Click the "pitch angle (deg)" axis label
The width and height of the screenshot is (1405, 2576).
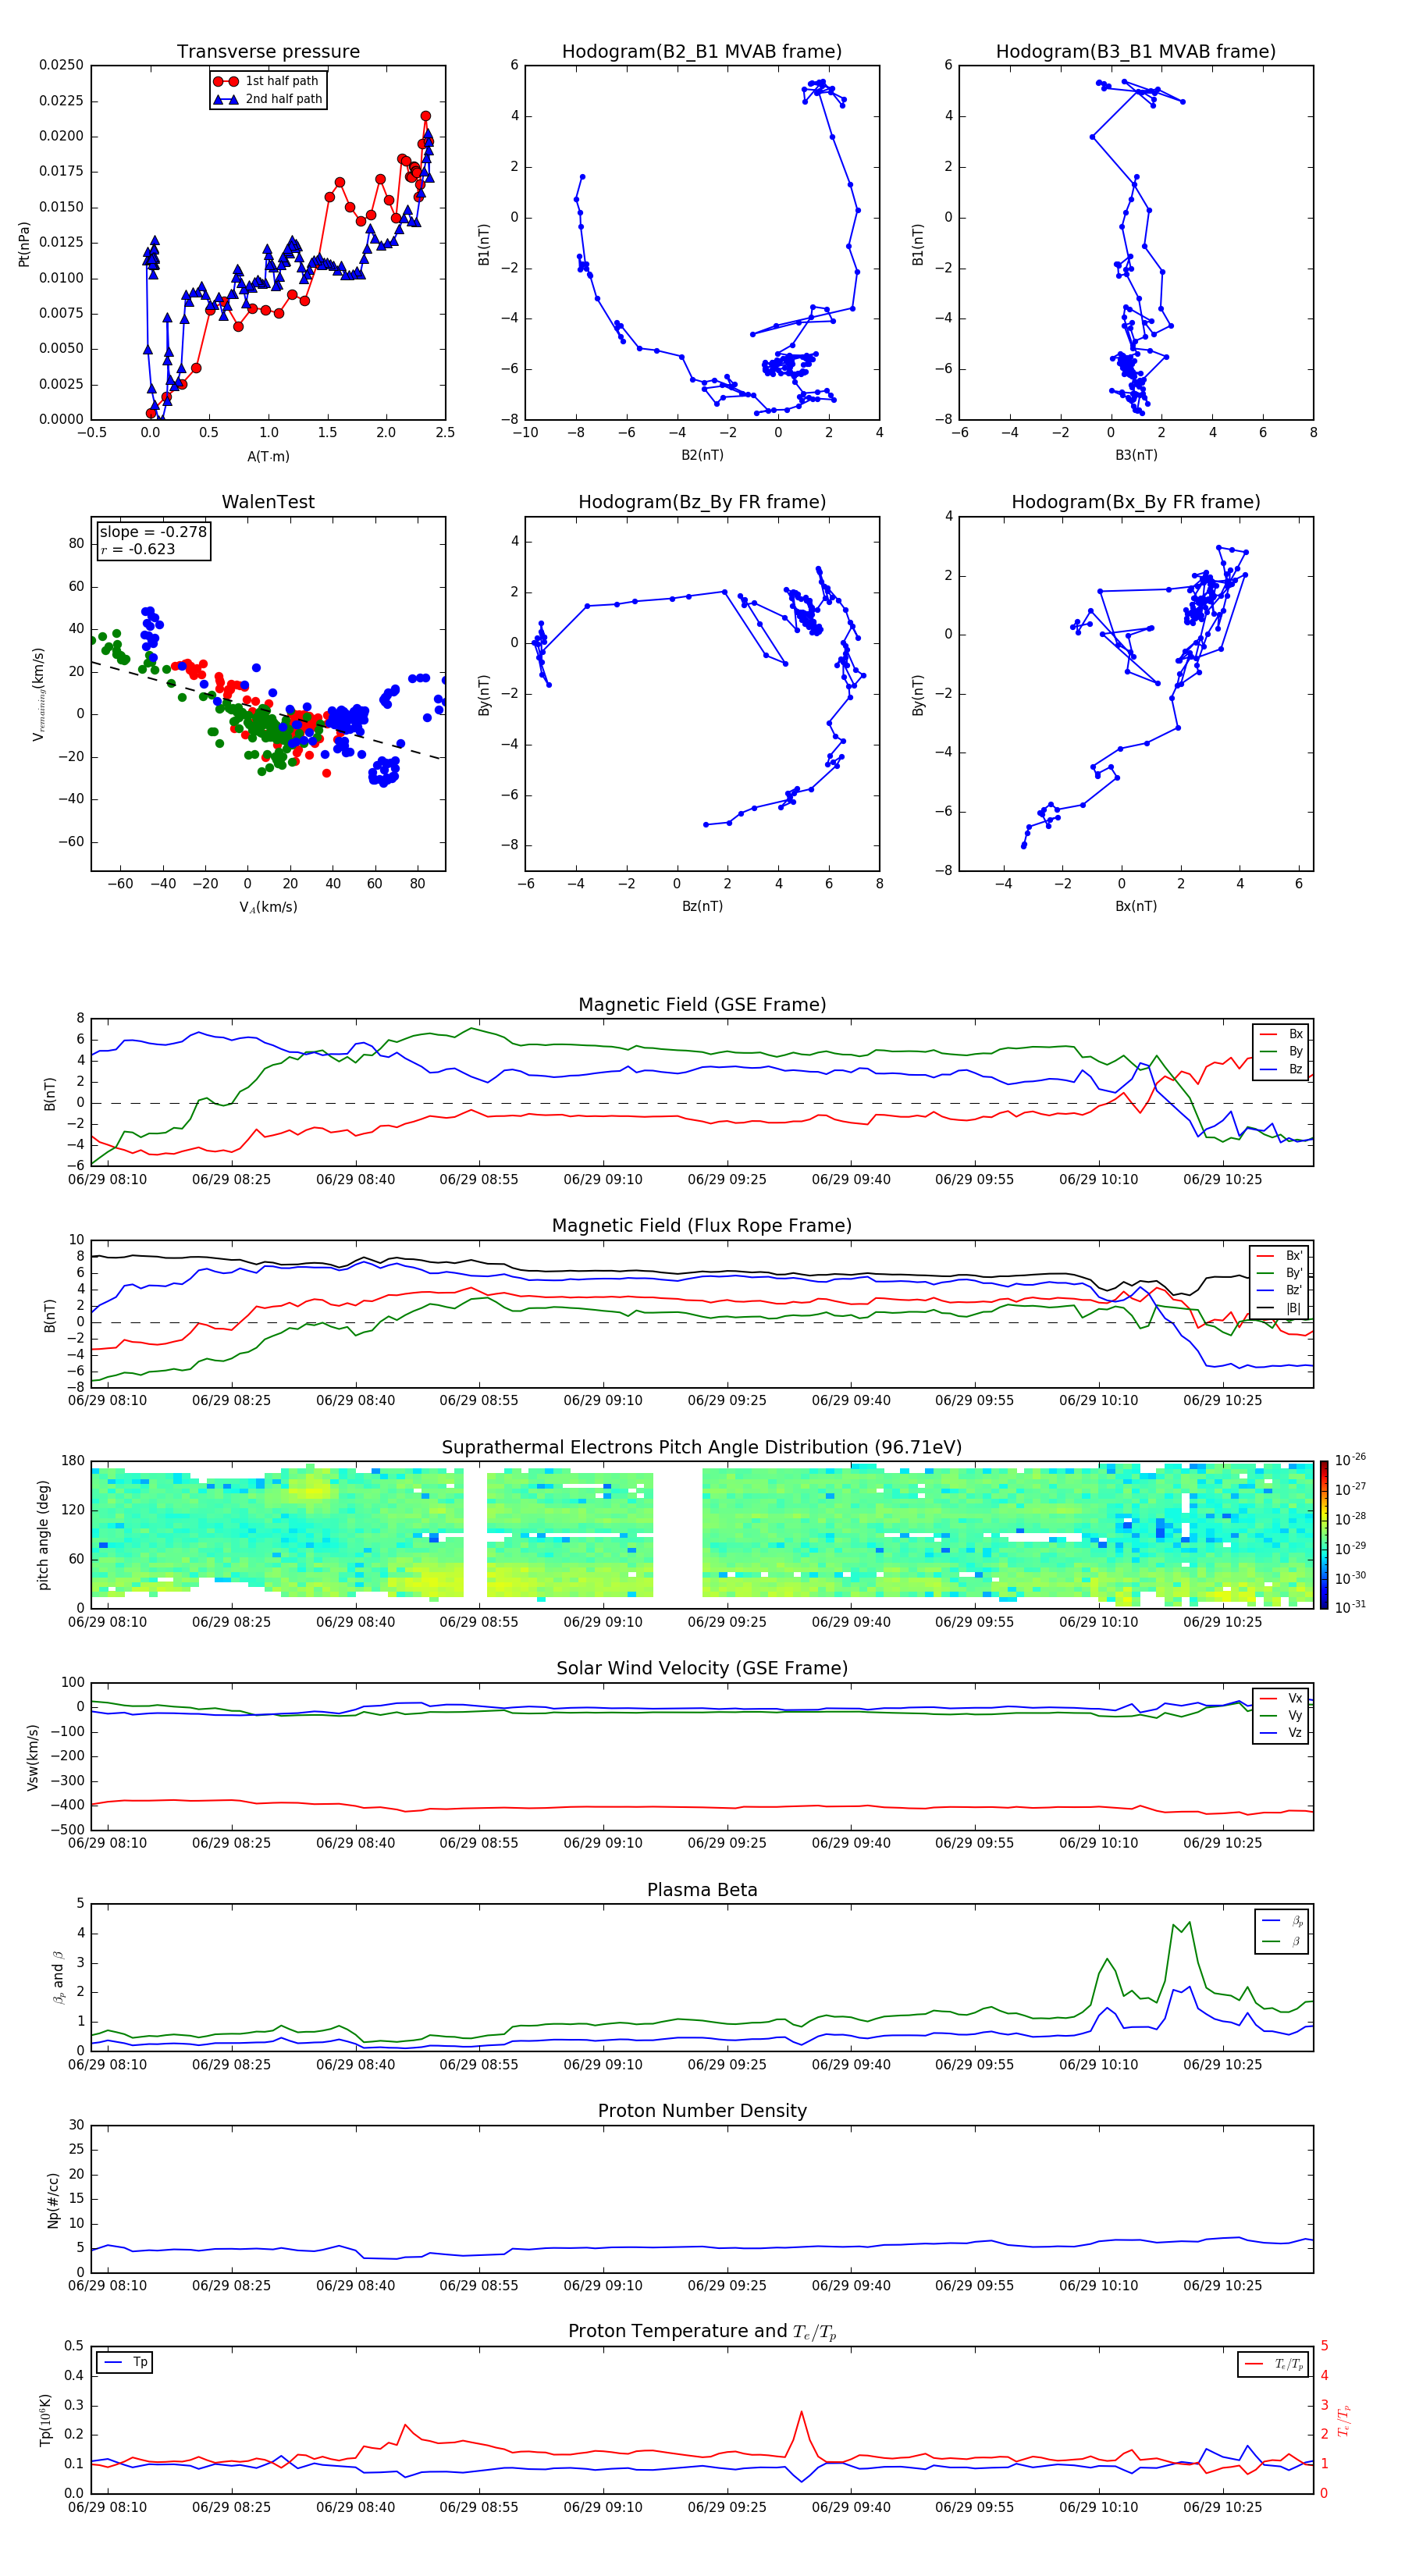[43, 1535]
